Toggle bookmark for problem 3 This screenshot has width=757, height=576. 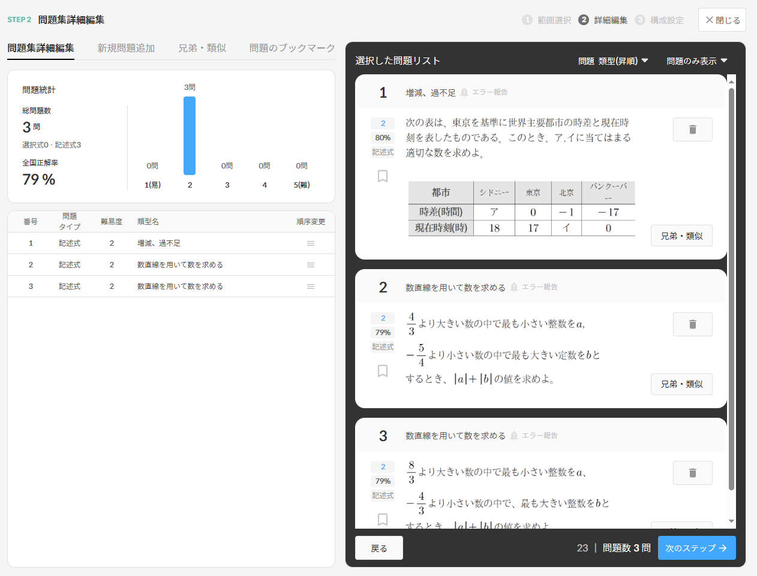click(383, 519)
